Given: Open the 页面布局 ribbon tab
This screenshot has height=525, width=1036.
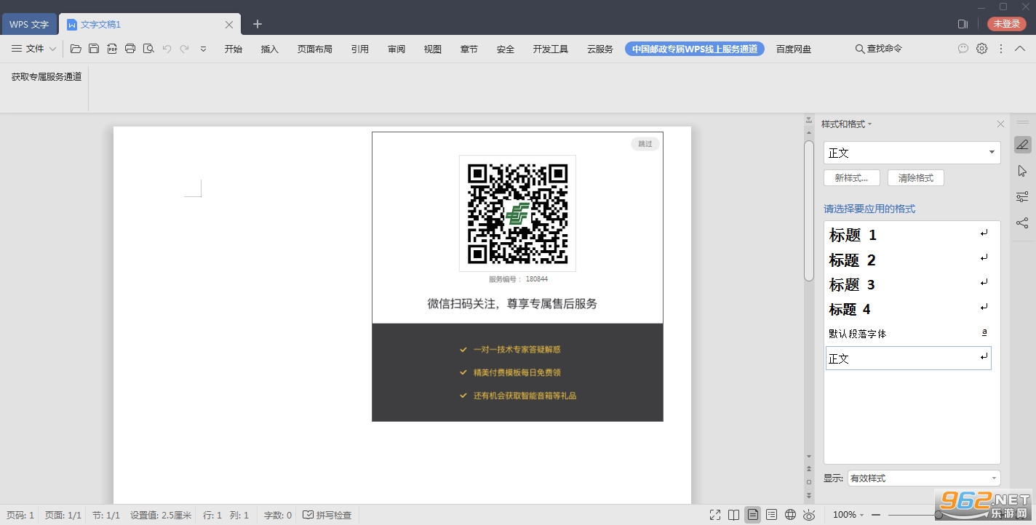Looking at the screenshot, I should [315, 49].
